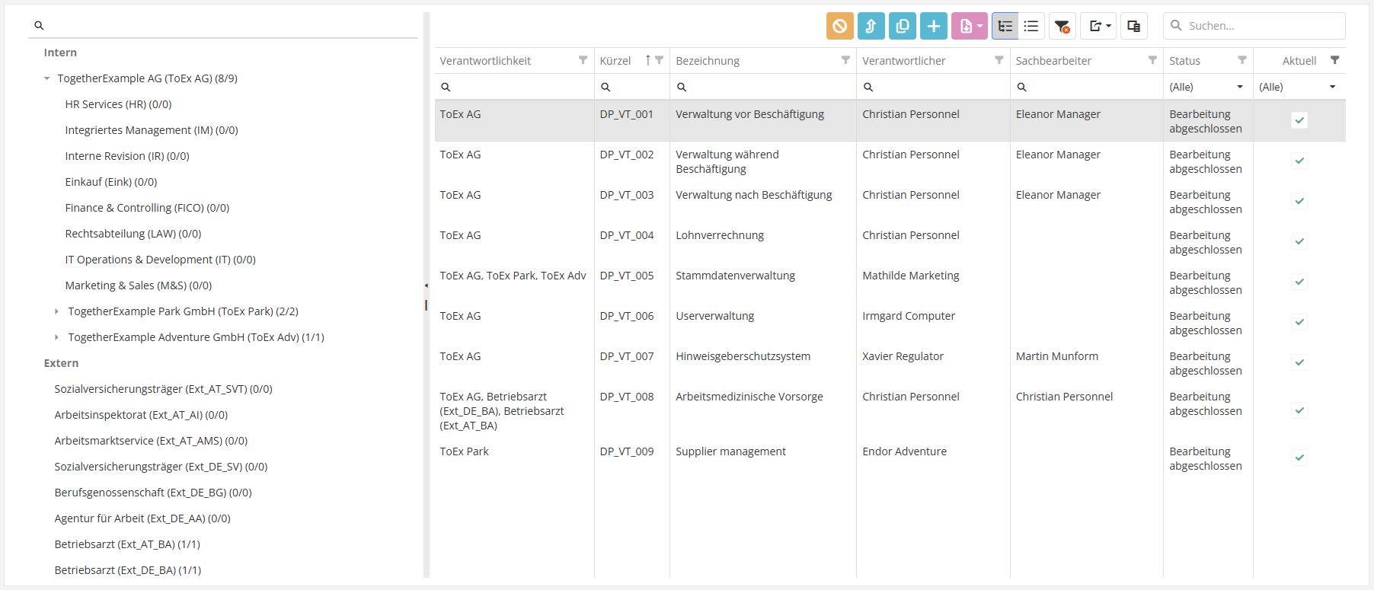Toggle Aktuell checkbox for DP_VT_001

click(1299, 120)
